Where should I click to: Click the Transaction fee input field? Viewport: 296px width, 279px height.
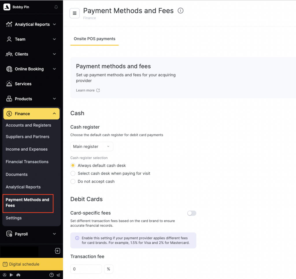[x=86, y=269]
